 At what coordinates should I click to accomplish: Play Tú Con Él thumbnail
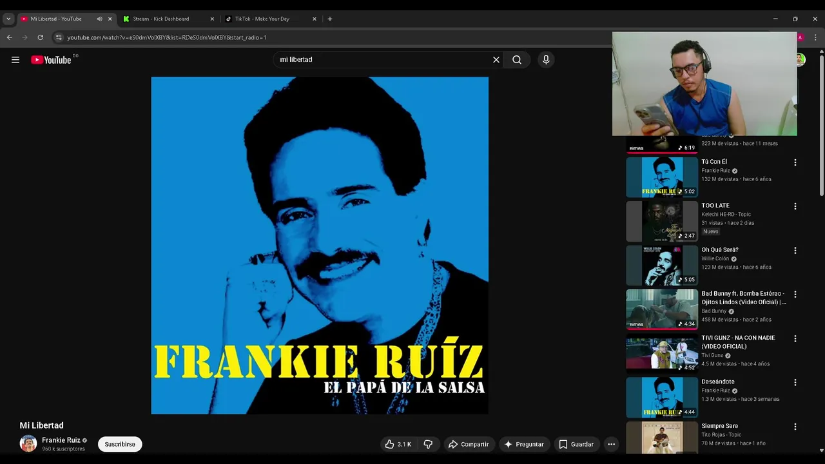pos(662,177)
